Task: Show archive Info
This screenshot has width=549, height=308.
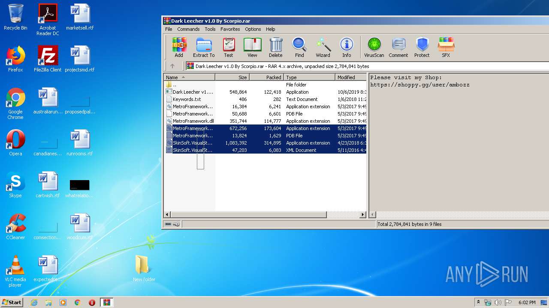Action: tap(347, 47)
